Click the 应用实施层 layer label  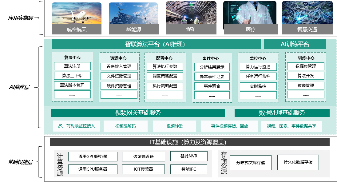[x=20, y=18]
